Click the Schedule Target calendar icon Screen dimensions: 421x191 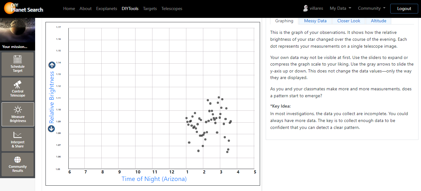click(x=18, y=60)
